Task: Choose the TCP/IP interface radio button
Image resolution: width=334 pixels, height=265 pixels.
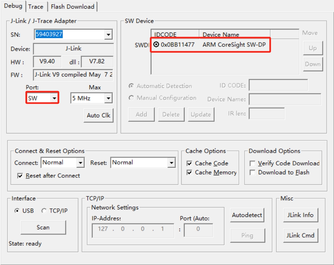Action: 44,211
